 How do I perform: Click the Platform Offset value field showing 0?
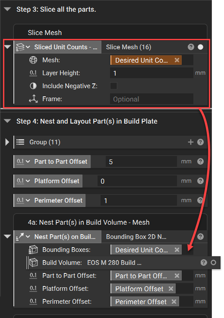point(137,181)
